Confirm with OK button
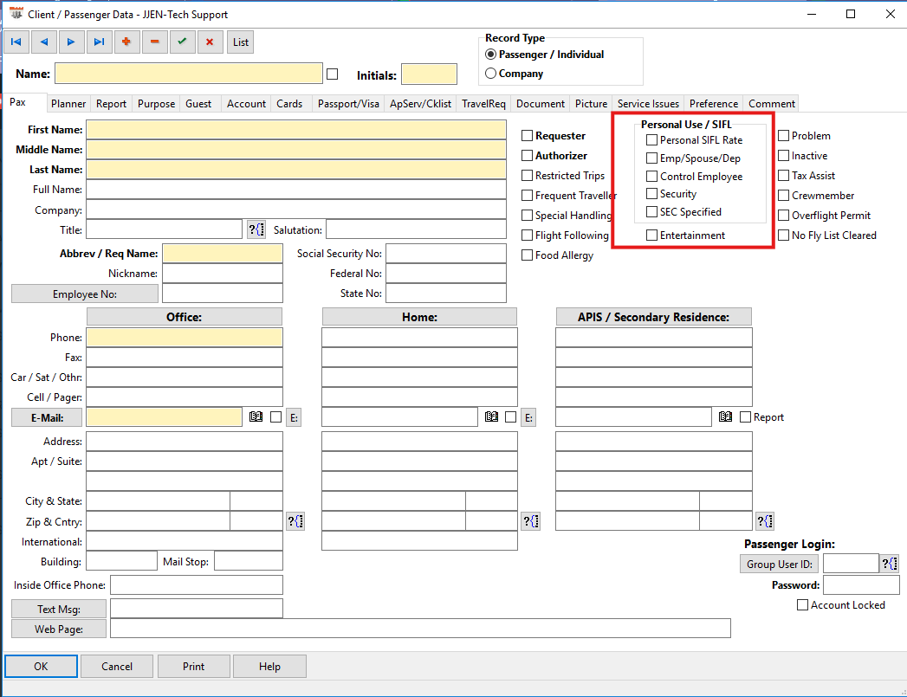 [x=41, y=667]
